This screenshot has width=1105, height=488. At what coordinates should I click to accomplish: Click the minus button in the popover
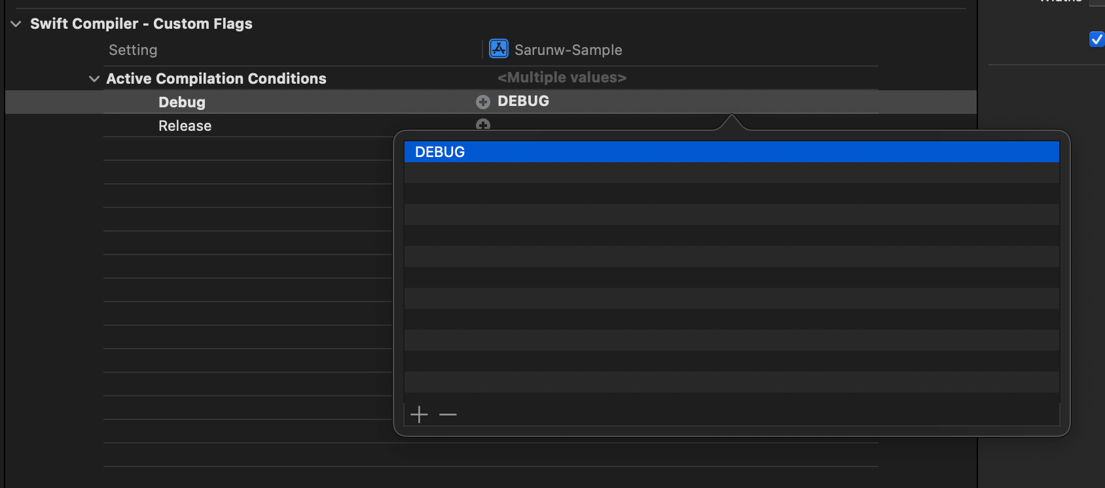[x=448, y=415]
